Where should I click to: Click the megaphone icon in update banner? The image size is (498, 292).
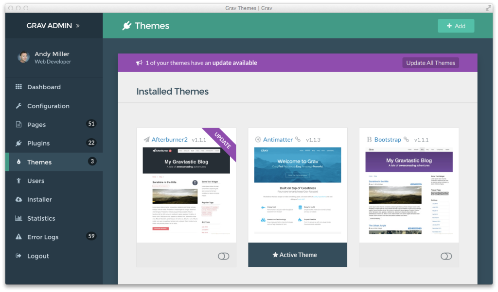[139, 63]
